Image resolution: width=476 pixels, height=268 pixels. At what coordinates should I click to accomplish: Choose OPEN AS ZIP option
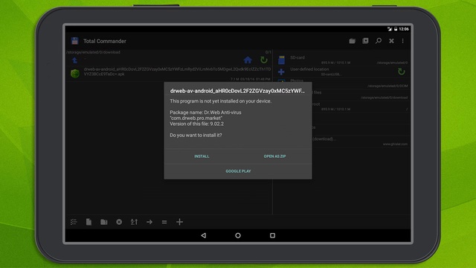coord(274,156)
